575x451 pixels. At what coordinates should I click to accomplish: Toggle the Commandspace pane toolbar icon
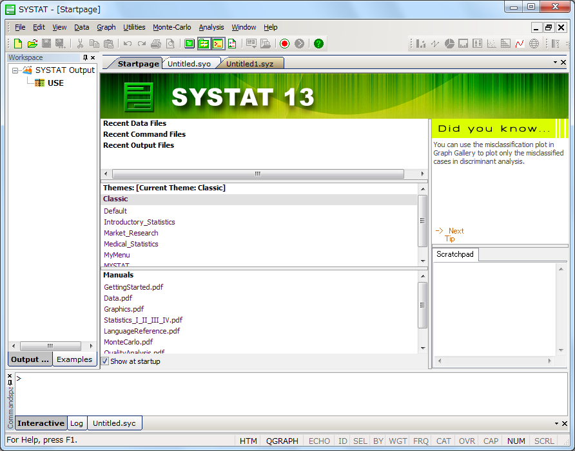click(218, 44)
